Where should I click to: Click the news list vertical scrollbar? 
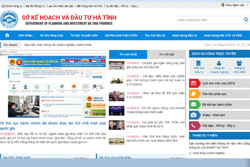click(x=185, y=93)
